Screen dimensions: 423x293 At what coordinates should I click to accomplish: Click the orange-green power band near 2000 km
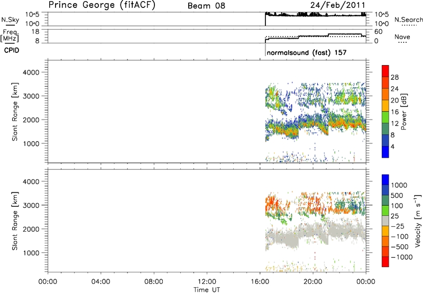point(316,125)
